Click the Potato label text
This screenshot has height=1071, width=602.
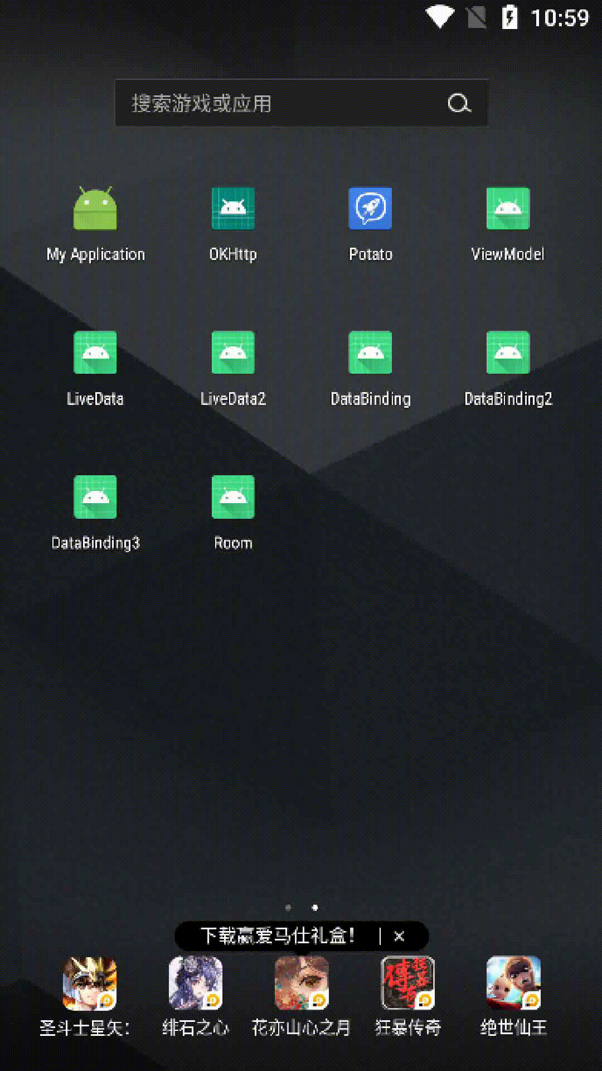click(x=371, y=254)
